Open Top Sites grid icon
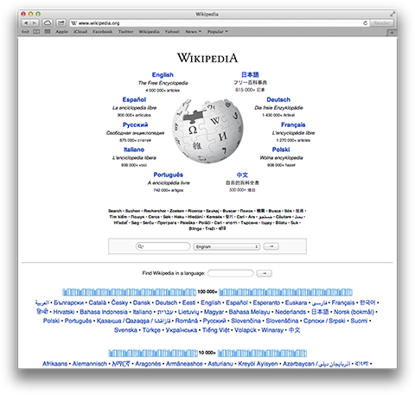Screen dimensions: 415x395 coord(48,31)
